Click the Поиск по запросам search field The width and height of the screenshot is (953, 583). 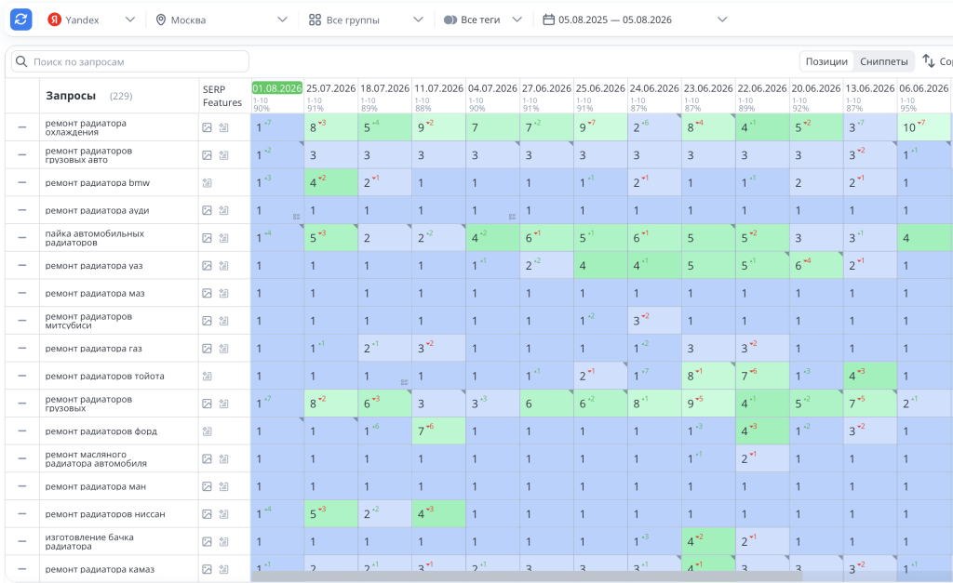point(130,61)
